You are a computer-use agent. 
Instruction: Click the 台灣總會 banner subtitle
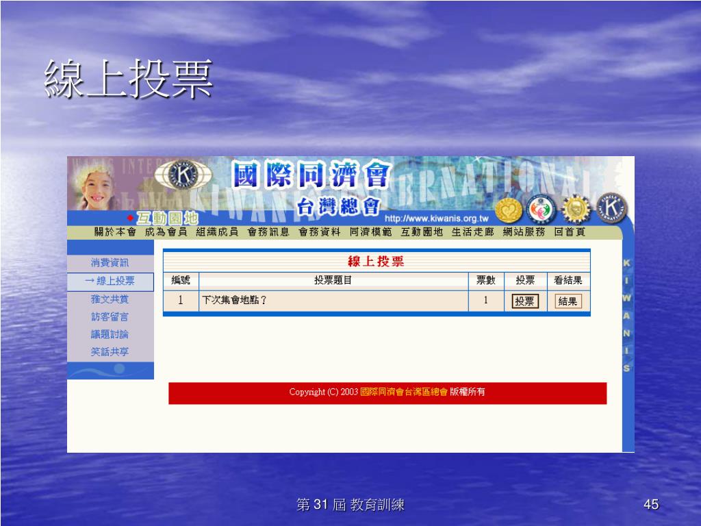[338, 206]
